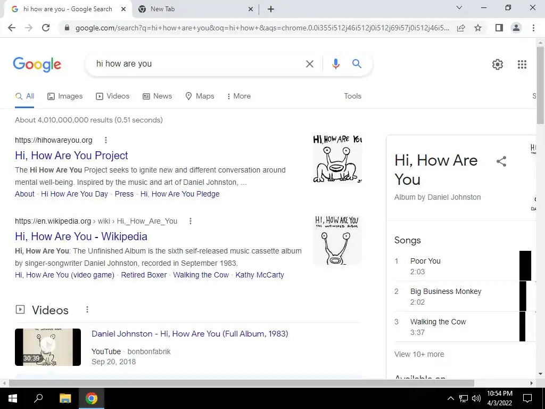Switch to Maps results
Viewport: 545px width, 409px height.
[200, 96]
